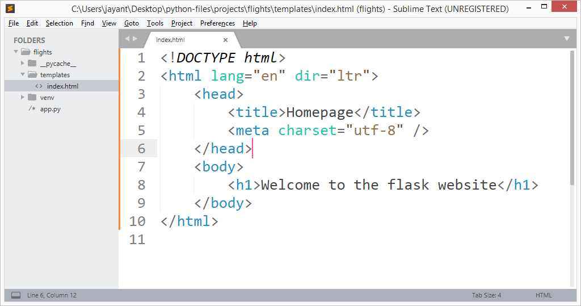This screenshot has width=581, height=306.
Task: Open the Project menu
Action: pyautogui.click(x=182, y=23)
